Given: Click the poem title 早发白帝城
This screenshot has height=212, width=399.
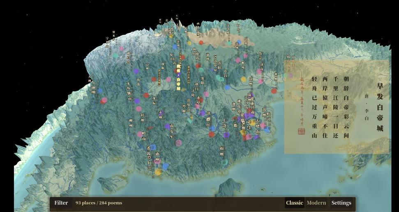Looking at the screenshot, I should pyautogui.click(x=380, y=107).
